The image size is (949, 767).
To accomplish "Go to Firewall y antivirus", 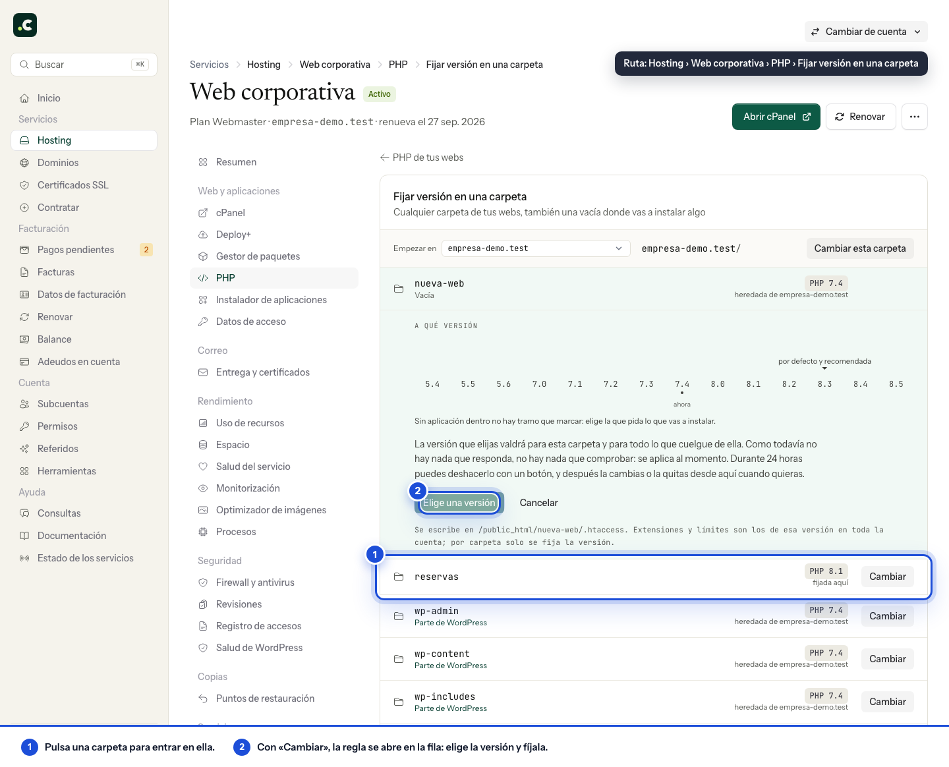I will pyautogui.click(x=274, y=582).
